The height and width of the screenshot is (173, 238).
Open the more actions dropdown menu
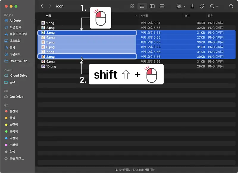[x=214, y=6]
